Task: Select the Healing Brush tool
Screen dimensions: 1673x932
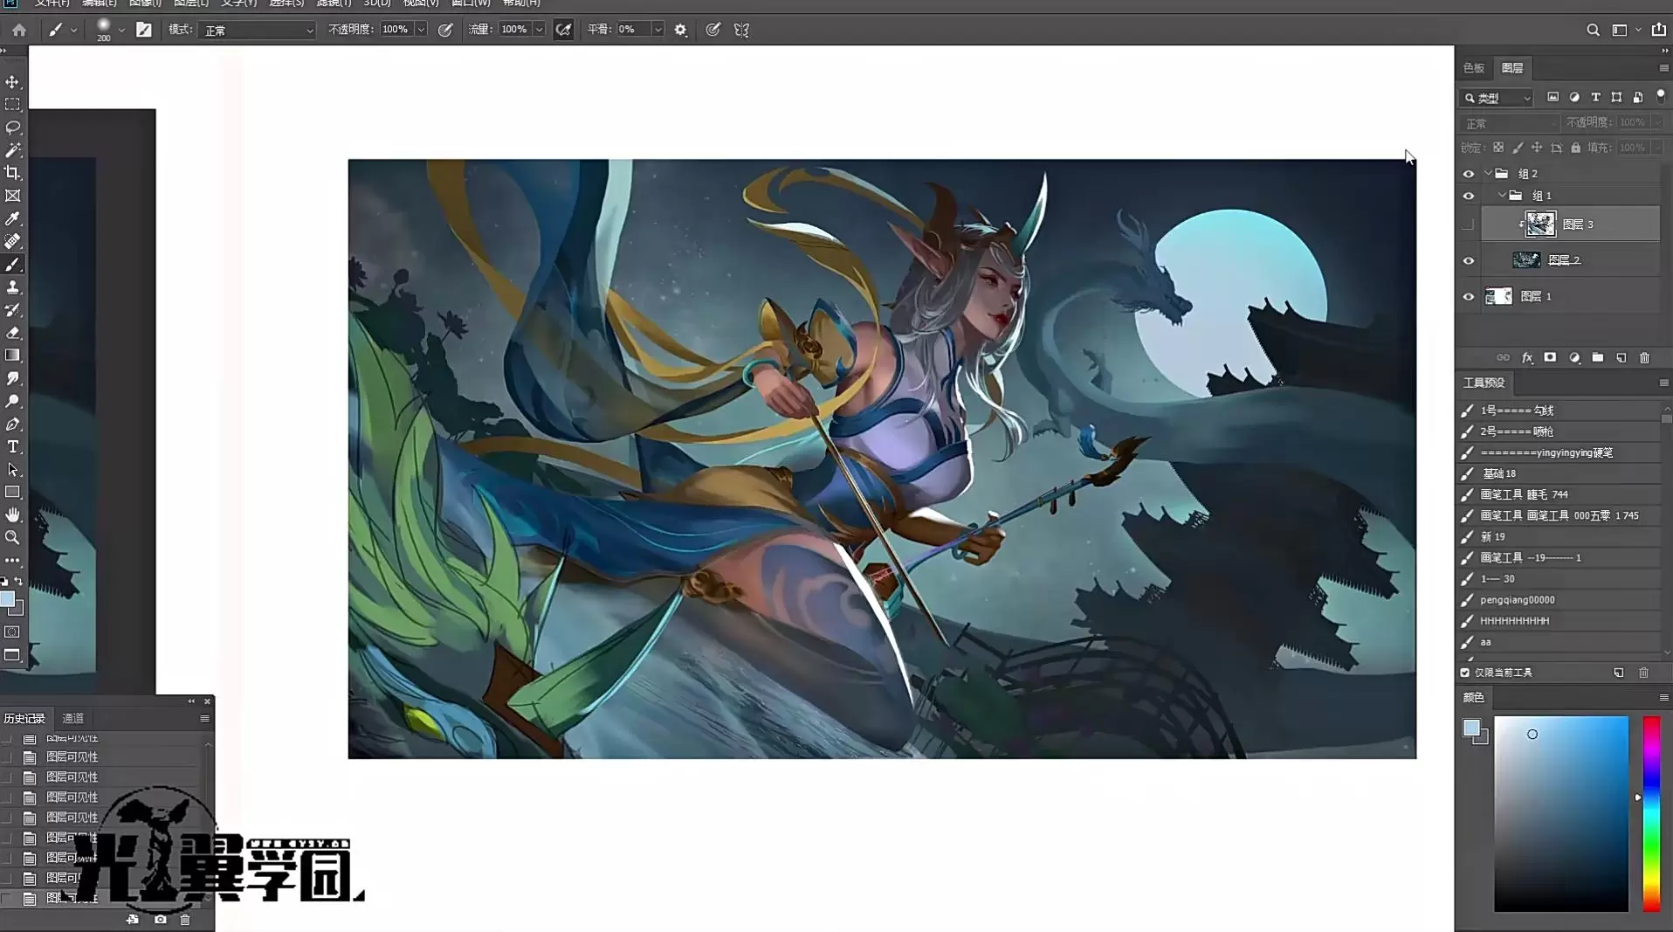Action: pyautogui.click(x=12, y=241)
